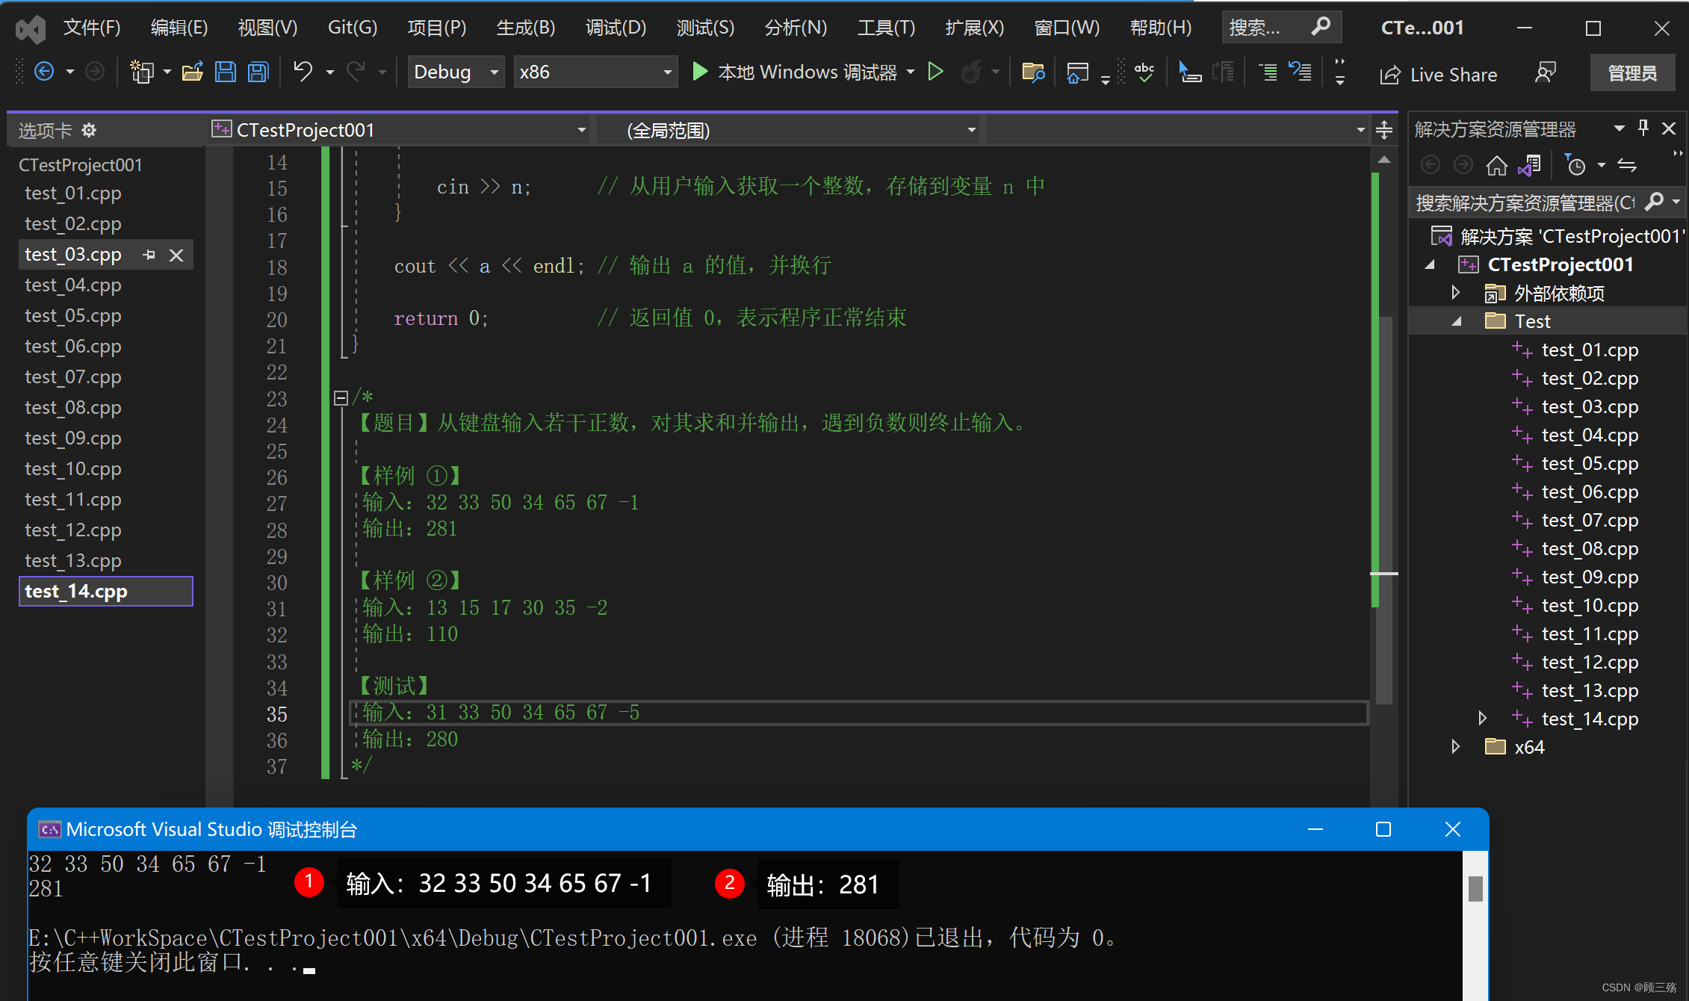Select the Save All icon

pyautogui.click(x=256, y=71)
